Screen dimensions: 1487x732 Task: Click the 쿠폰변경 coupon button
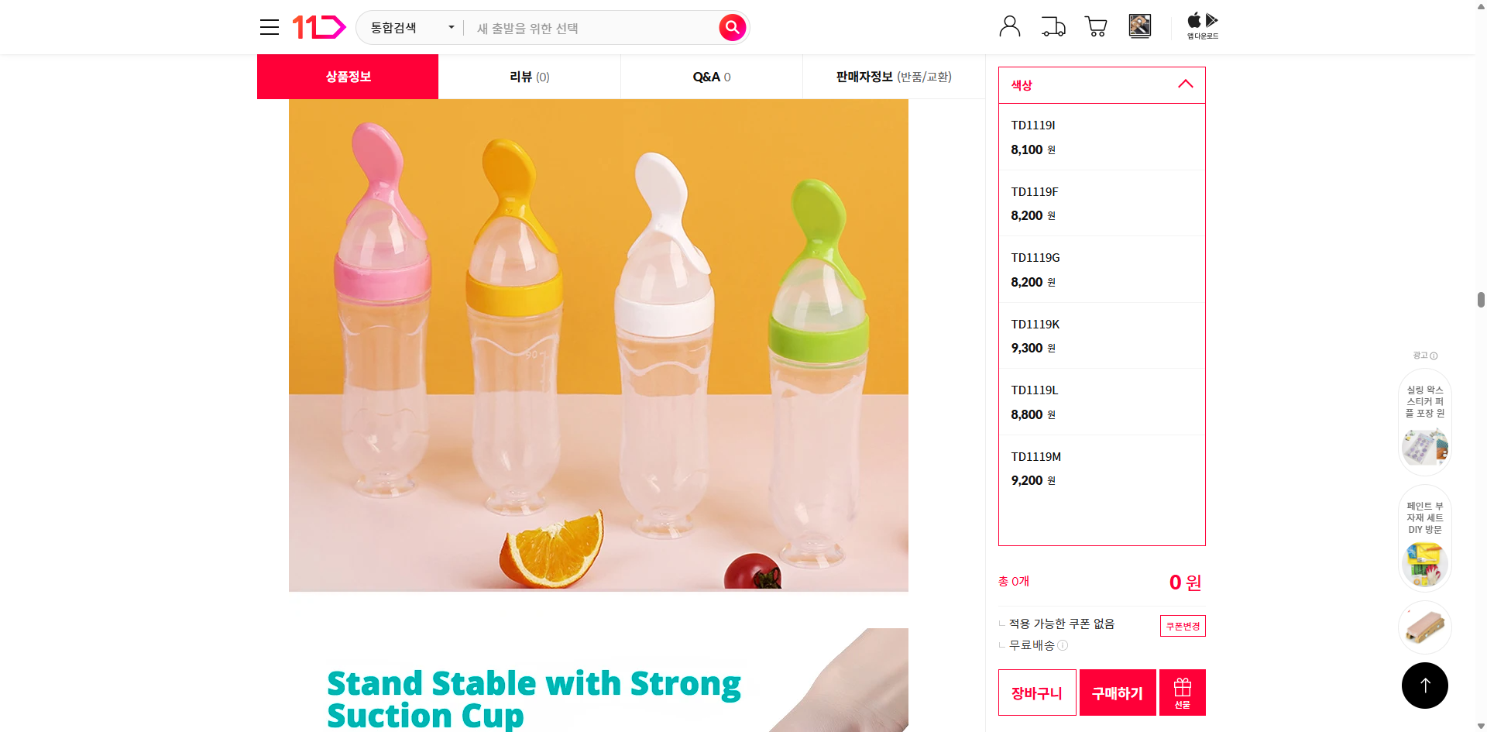[x=1183, y=626]
